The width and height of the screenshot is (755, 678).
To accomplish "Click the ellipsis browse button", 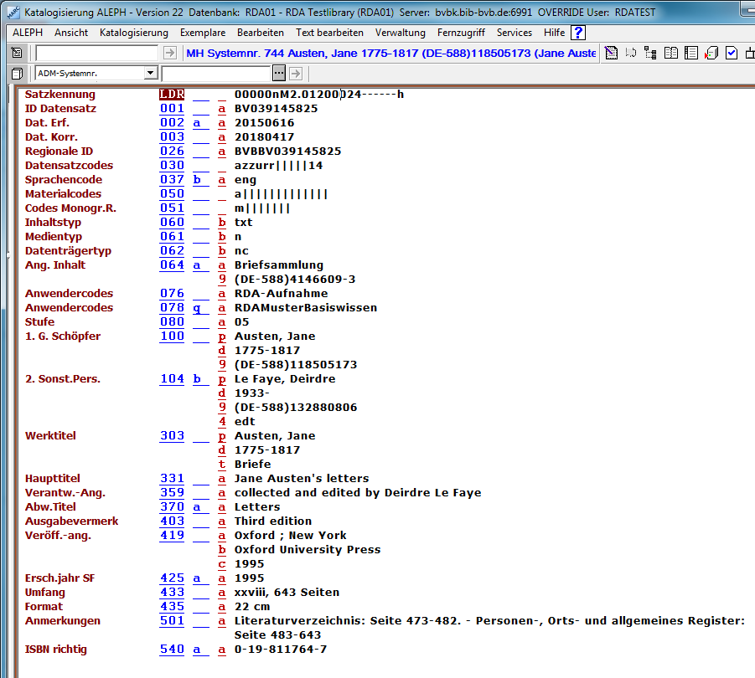I will coord(279,74).
